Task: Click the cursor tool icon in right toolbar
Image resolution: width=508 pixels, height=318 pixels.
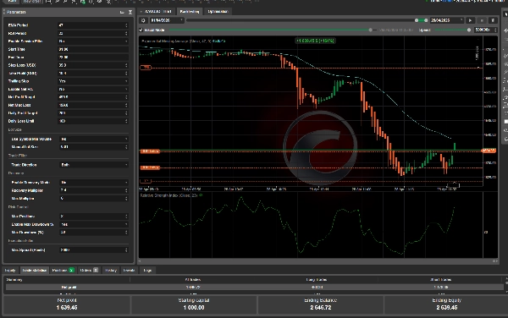Action: coord(505,14)
